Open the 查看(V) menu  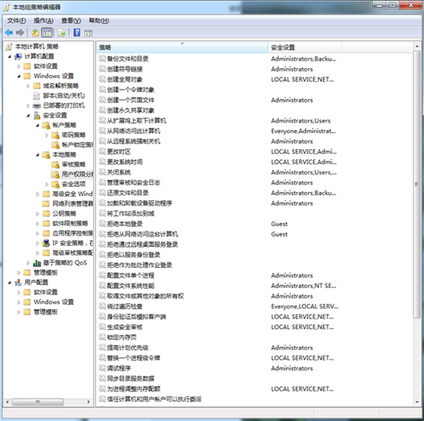[72, 21]
